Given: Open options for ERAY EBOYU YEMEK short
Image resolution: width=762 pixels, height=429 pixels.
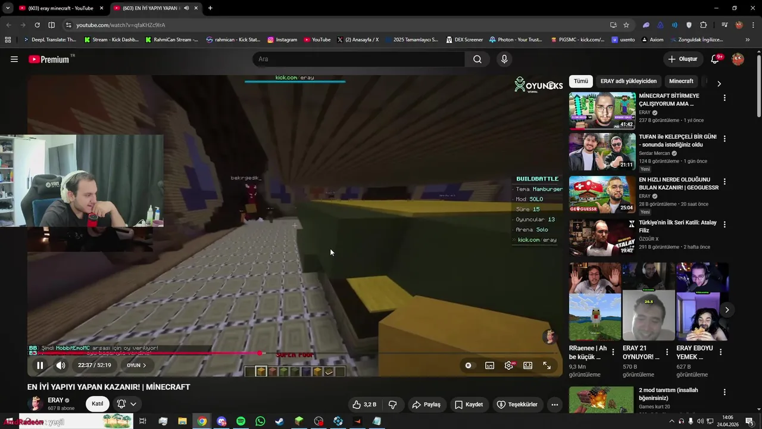Looking at the screenshot, I should 721,352.
